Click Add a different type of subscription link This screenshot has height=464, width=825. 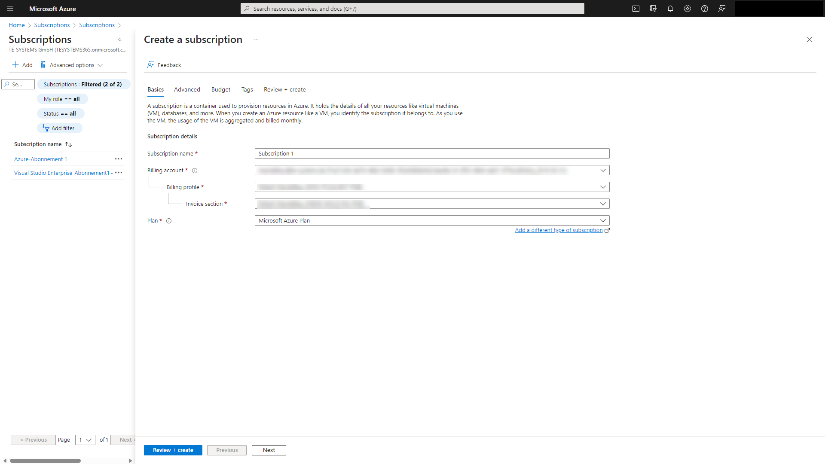click(x=558, y=229)
